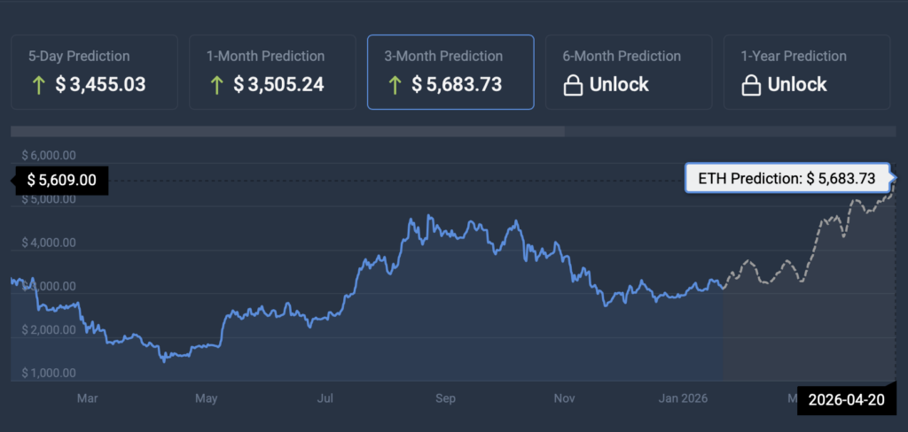Click the 3-Month Prediction heading text
908x432 pixels.
point(443,57)
